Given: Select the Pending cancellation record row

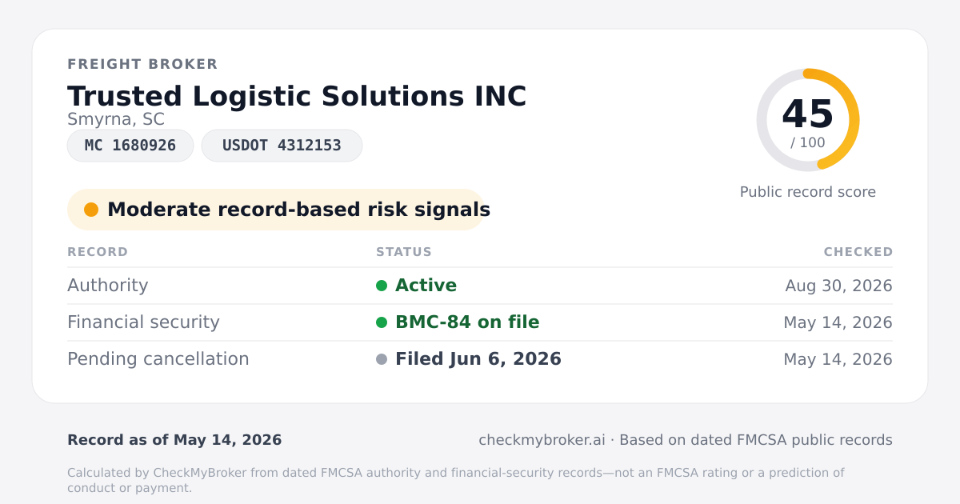Looking at the screenshot, I should 480,359.
